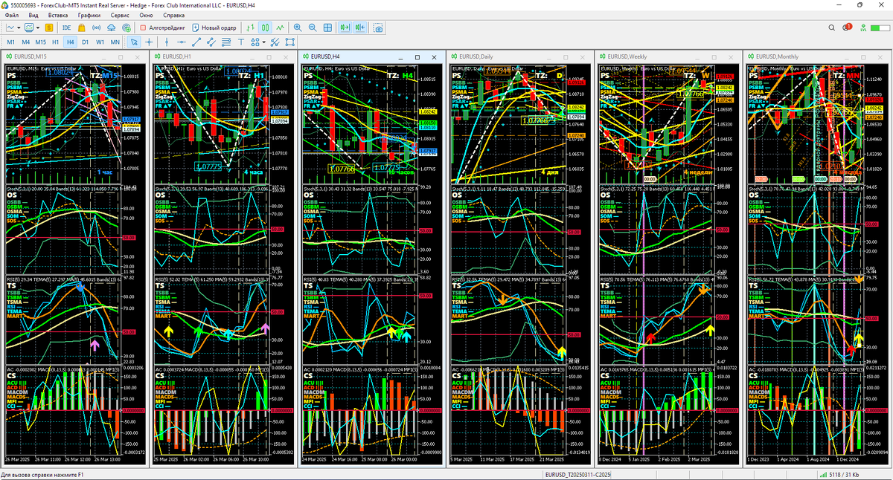893x480 pixels.
Task: Choose the equidistant channel tool
Action: coord(211,42)
